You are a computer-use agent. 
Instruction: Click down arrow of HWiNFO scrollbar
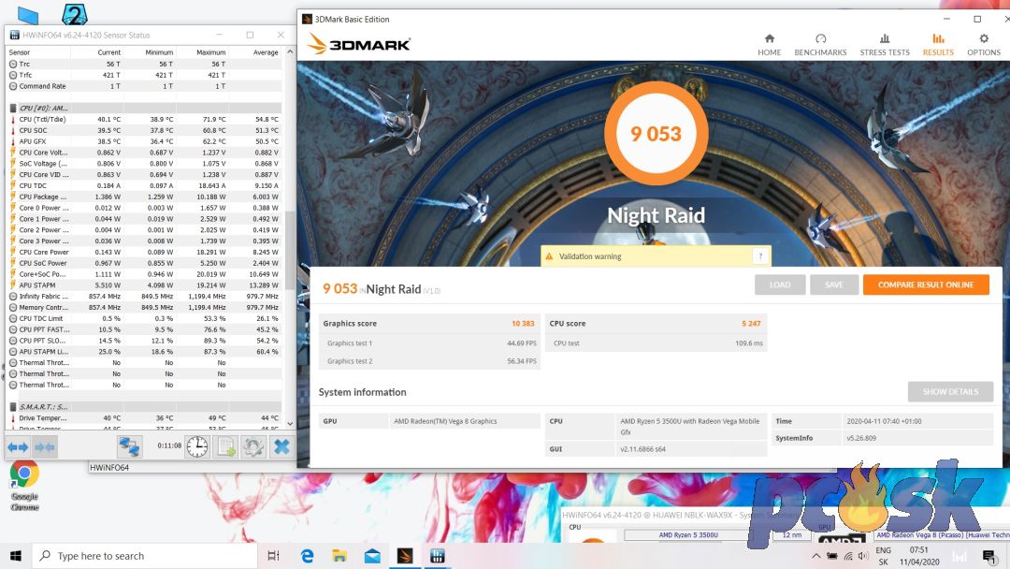click(x=290, y=423)
